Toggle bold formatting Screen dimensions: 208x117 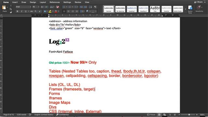point(17,11)
